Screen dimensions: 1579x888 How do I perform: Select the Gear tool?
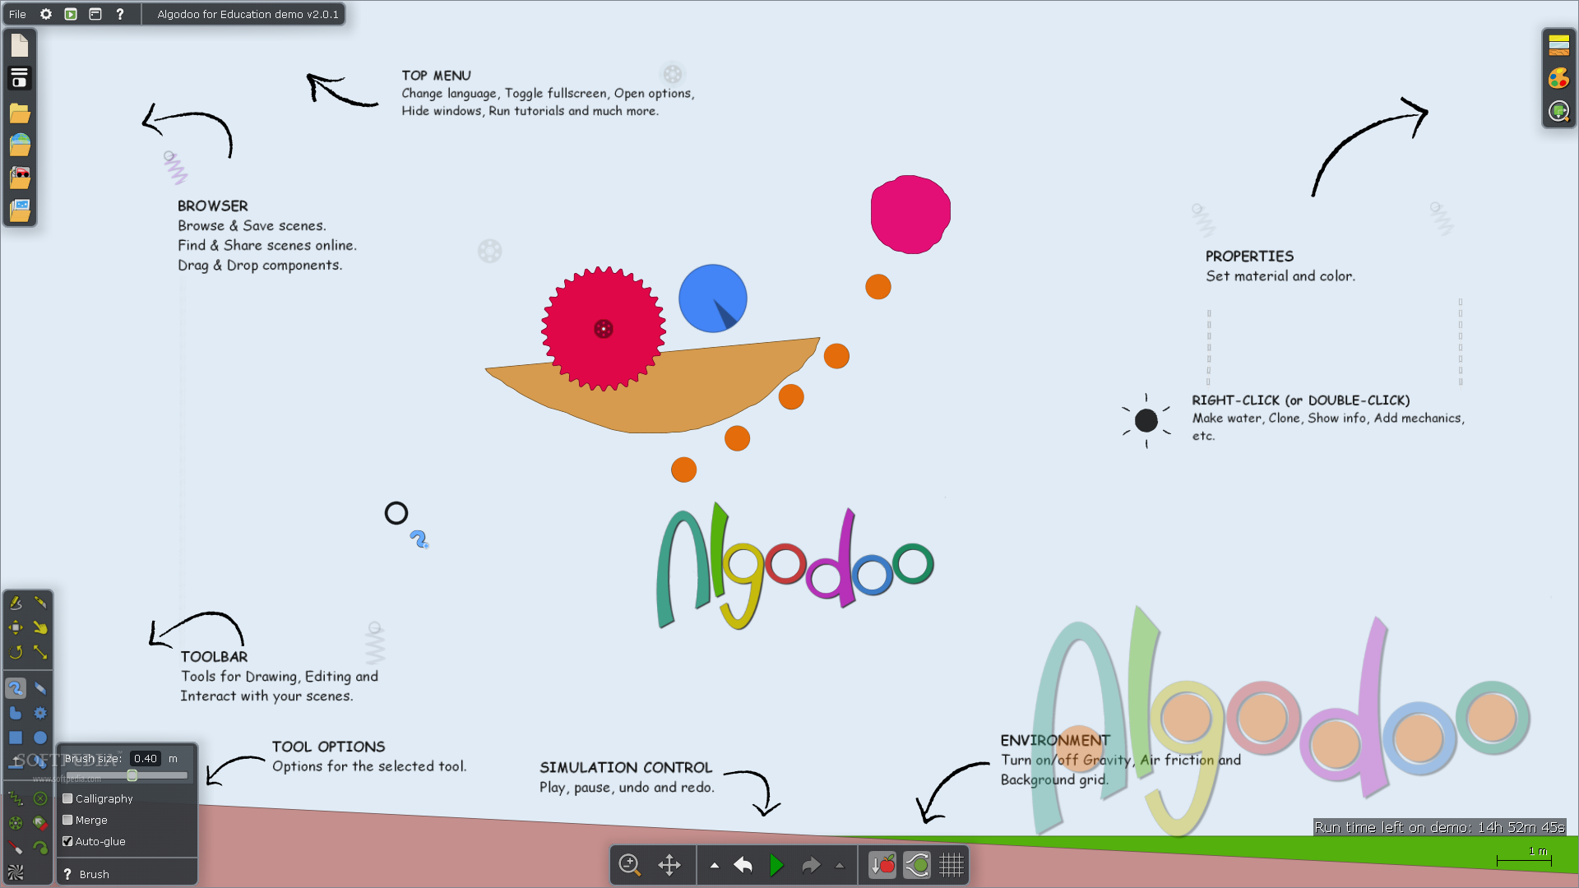click(40, 713)
